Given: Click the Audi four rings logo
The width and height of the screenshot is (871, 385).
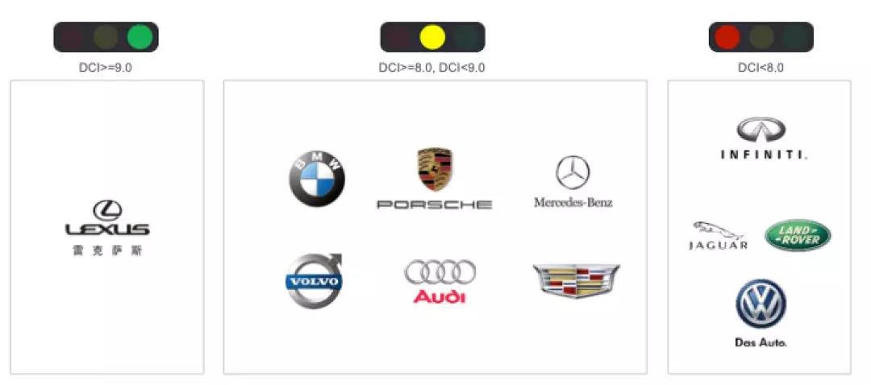Looking at the screenshot, I should (x=440, y=281).
